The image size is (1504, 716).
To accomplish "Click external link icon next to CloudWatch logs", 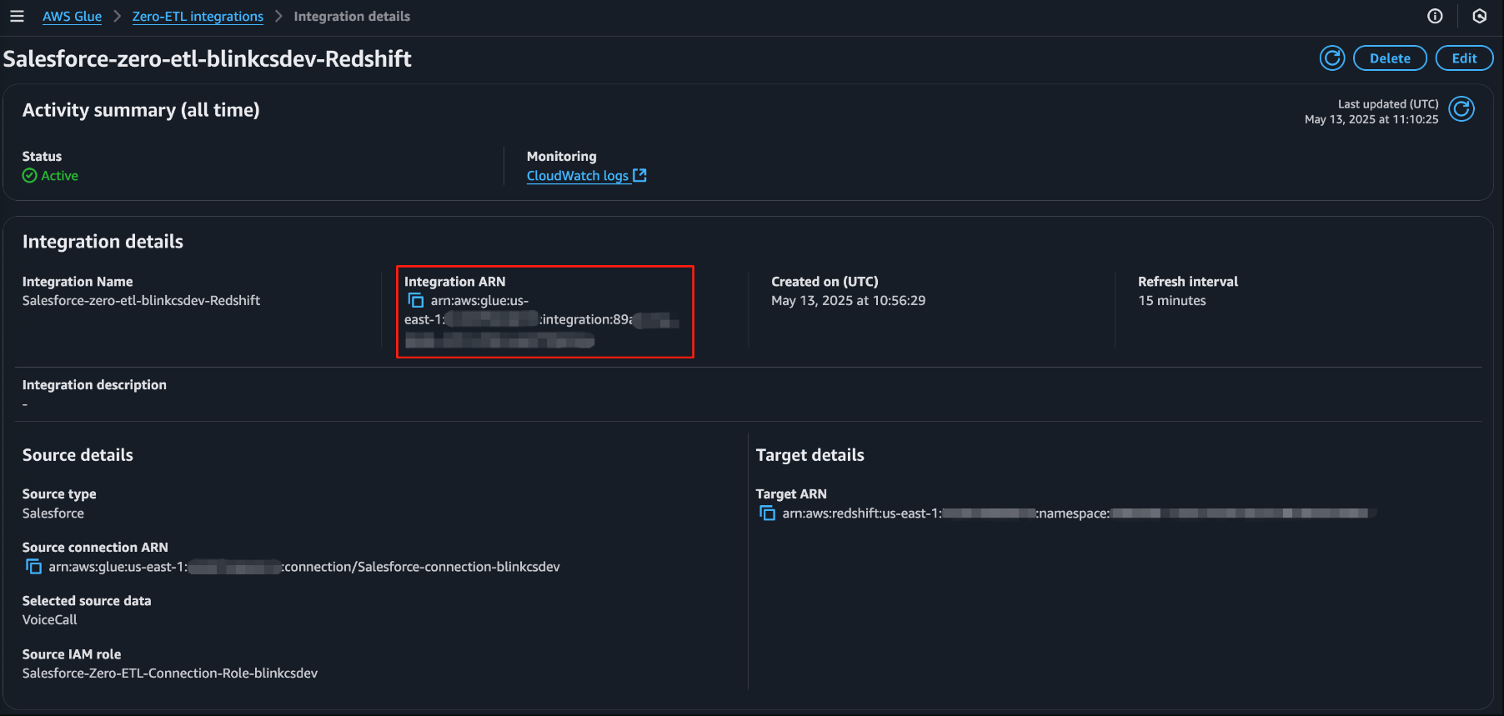I will [639, 175].
